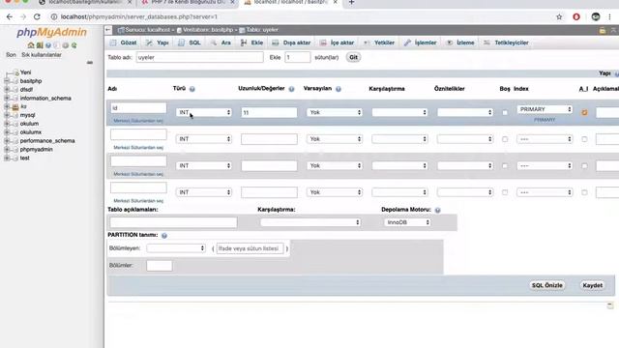Open a new browser tab with plus
Screen dimensions: 619x348
click(351, 3)
